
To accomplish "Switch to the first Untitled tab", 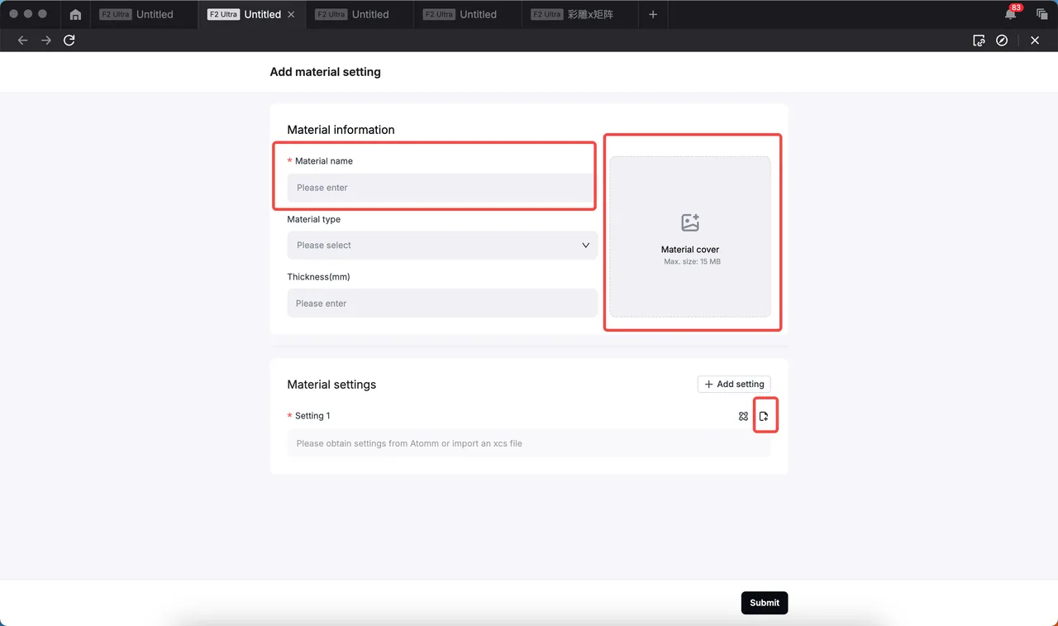I will 137,15.
